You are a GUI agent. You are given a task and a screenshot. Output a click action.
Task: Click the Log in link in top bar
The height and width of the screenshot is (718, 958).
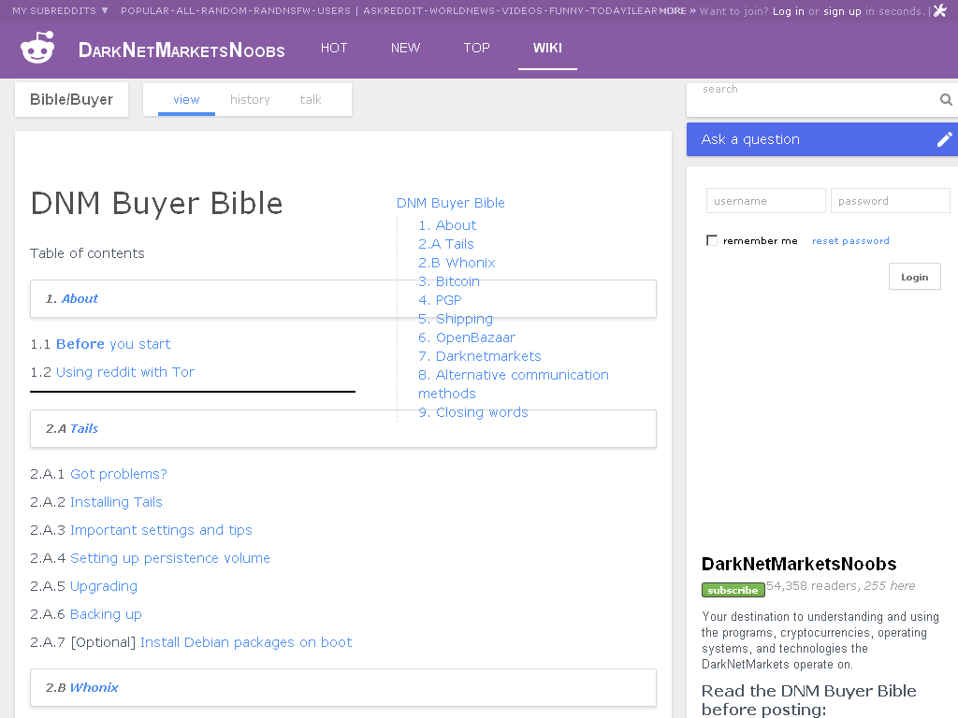788,11
